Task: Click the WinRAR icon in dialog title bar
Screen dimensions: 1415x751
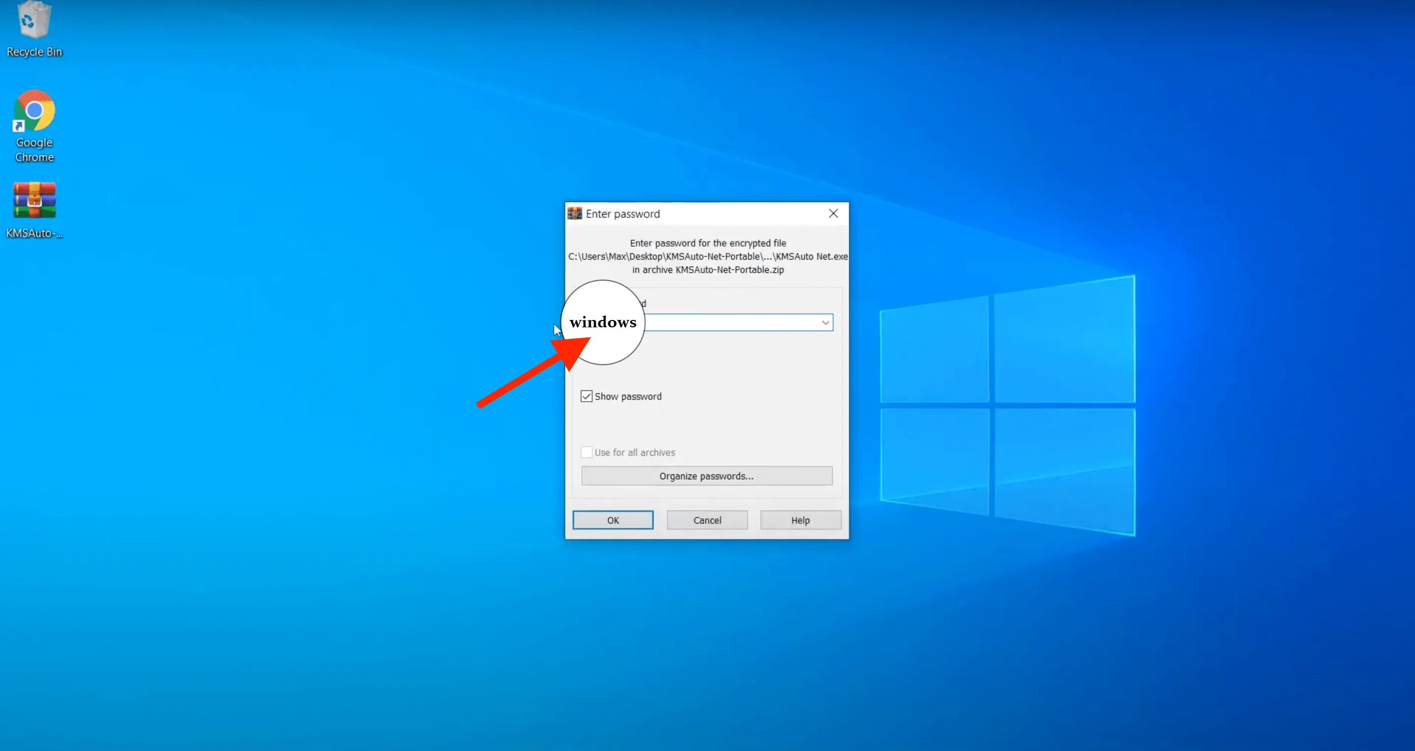Action: (574, 214)
